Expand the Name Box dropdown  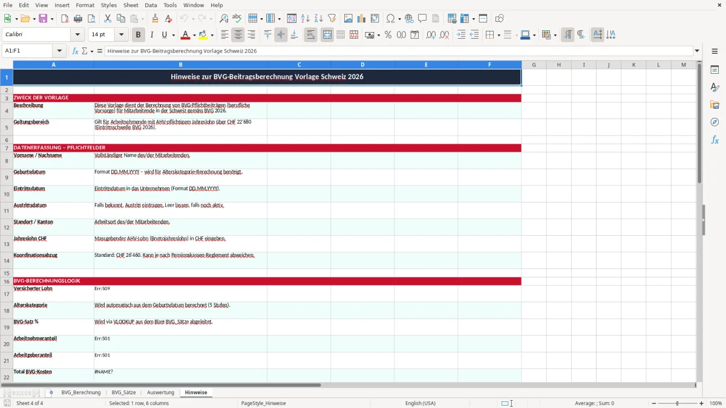pyautogui.click(x=59, y=51)
